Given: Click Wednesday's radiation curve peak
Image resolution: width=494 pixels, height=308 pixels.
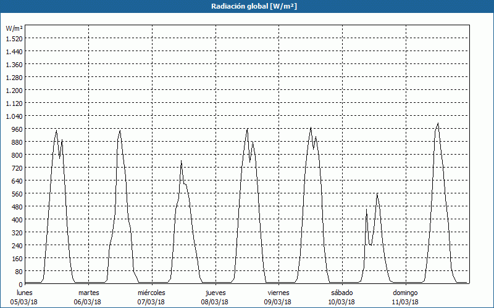Looking at the screenshot, I should coord(181,161).
